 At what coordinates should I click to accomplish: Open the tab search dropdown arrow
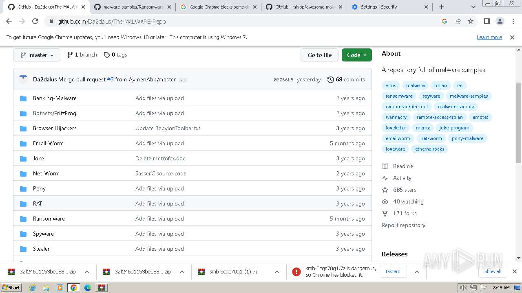(473, 7)
